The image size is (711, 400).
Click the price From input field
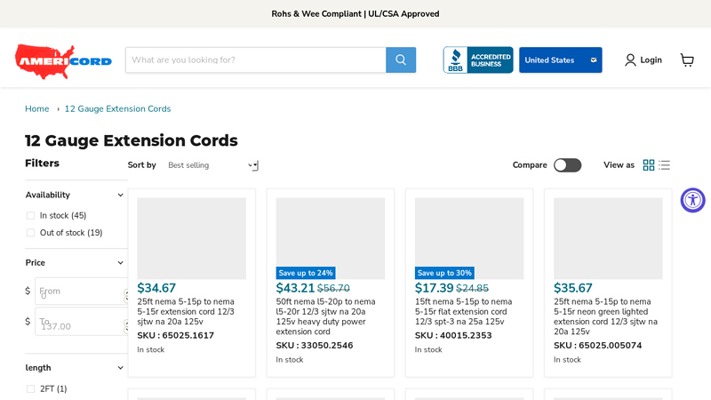80,292
